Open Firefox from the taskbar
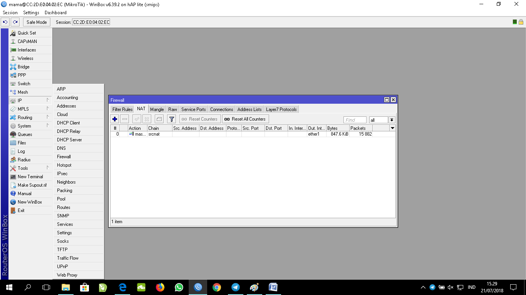This screenshot has height=295, width=526. pyautogui.click(x=160, y=287)
